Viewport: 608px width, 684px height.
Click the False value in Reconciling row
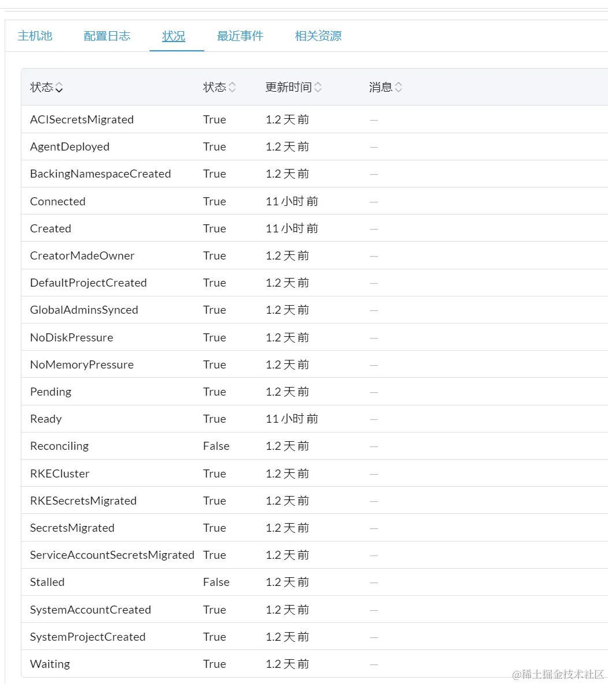pos(216,446)
